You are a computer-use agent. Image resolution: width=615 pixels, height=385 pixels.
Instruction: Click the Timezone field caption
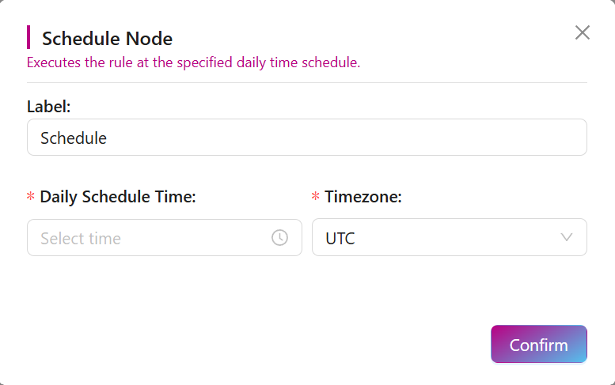pos(363,197)
